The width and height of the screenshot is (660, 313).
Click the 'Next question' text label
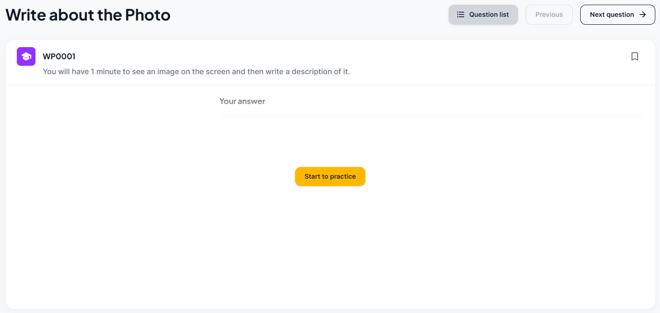click(x=611, y=14)
